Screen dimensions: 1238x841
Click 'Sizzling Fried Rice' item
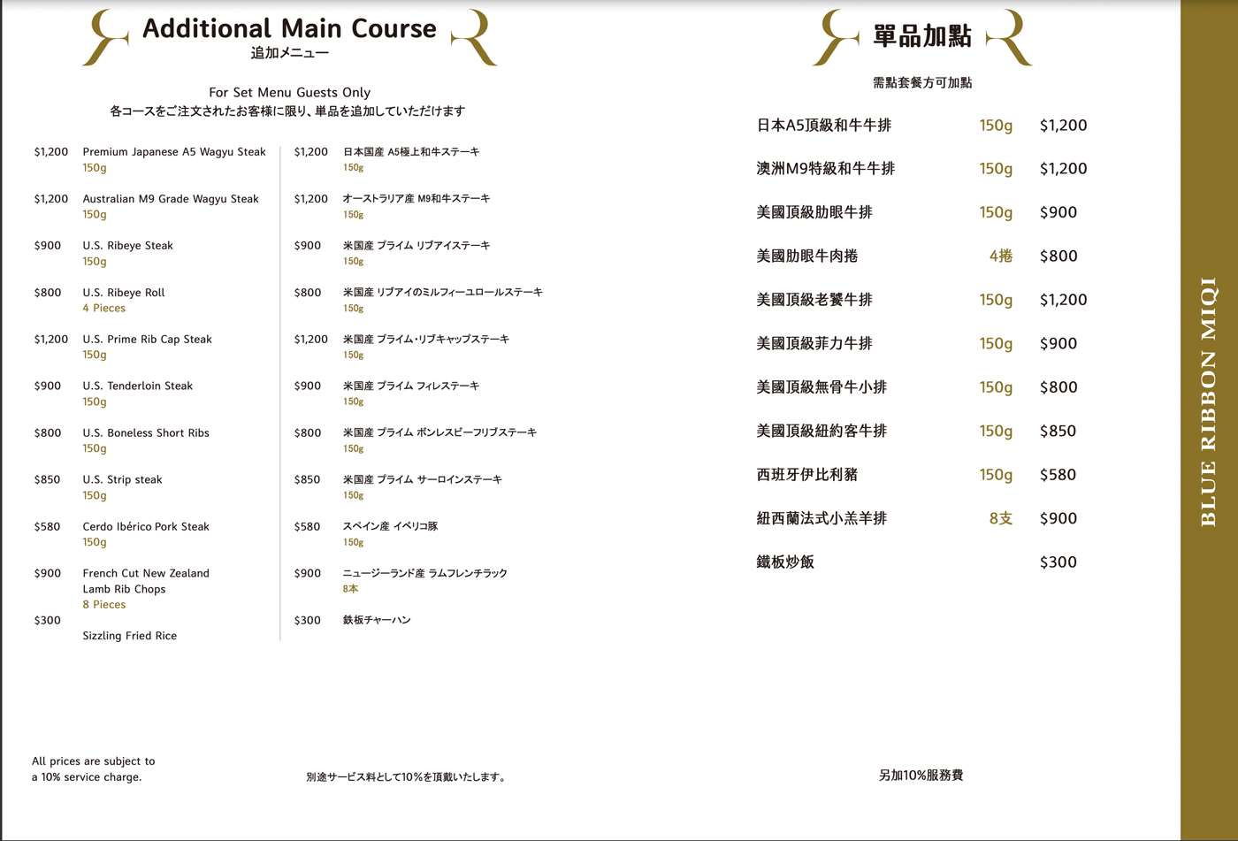(130, 636)
